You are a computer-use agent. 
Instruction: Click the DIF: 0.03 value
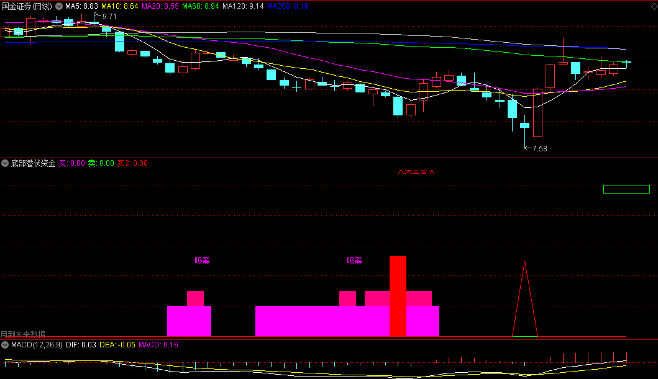pos(81,345)
